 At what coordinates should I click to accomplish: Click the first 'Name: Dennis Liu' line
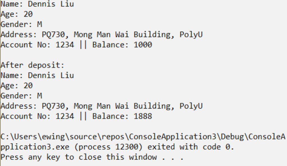pos(37,4)
